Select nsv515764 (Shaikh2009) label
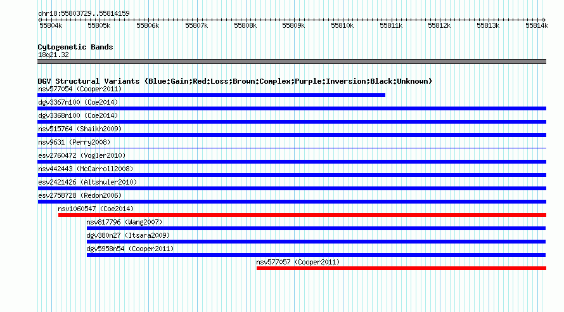Screen dimensions: 564x312 point(80,129)
